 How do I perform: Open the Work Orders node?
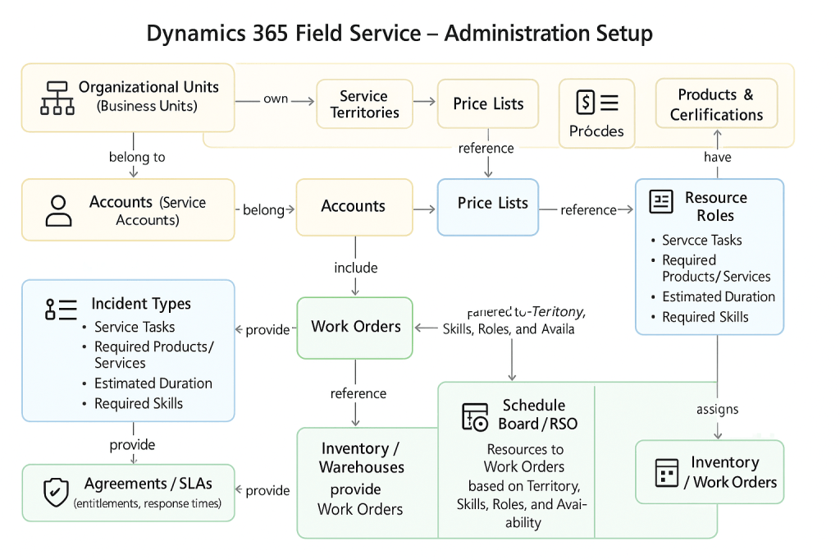pyautogui.click(x=354, y=327)
